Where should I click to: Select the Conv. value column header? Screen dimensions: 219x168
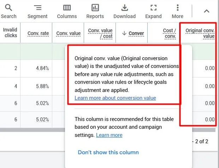(x=69, y=34)
